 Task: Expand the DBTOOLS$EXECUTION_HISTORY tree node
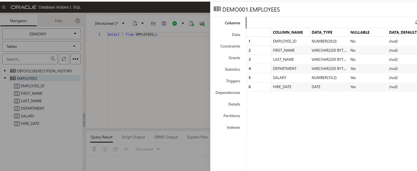[x=5, y=71]
